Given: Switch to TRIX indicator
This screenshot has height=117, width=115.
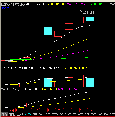Looking at the screenshot, I should [x=55, y=114].
